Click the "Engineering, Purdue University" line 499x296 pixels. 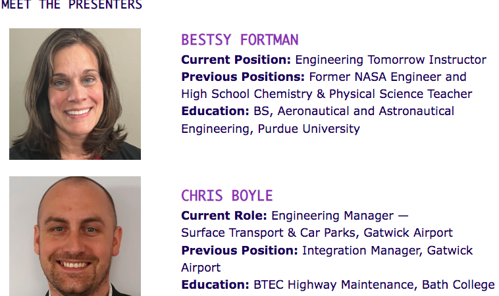pyautogui.click(x=271, y=129)
